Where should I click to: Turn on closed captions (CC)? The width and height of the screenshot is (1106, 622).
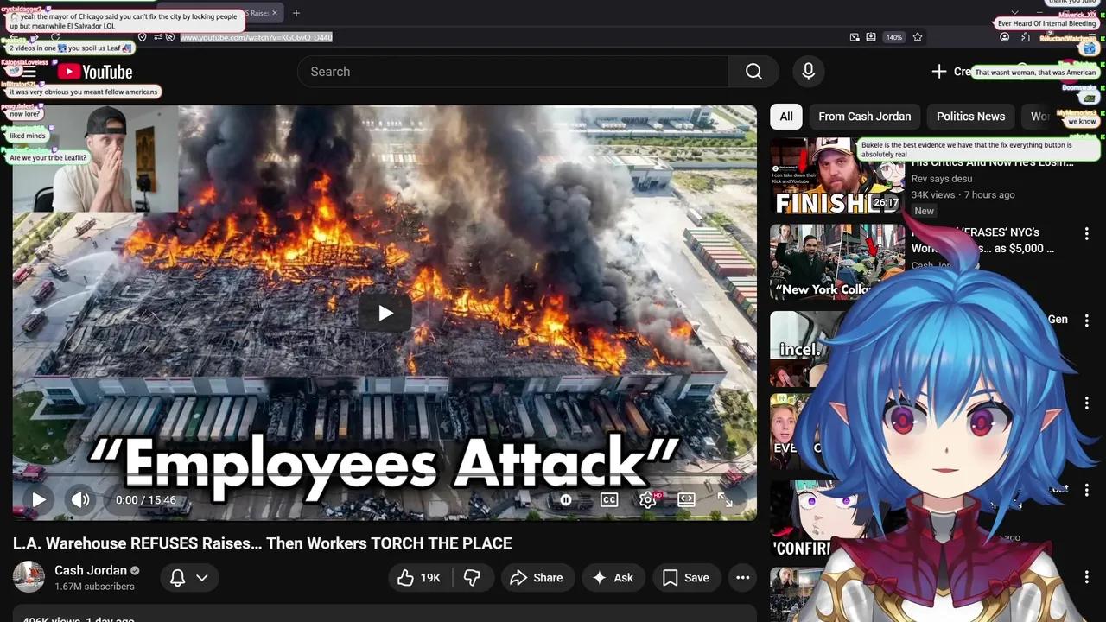[609, 499]
